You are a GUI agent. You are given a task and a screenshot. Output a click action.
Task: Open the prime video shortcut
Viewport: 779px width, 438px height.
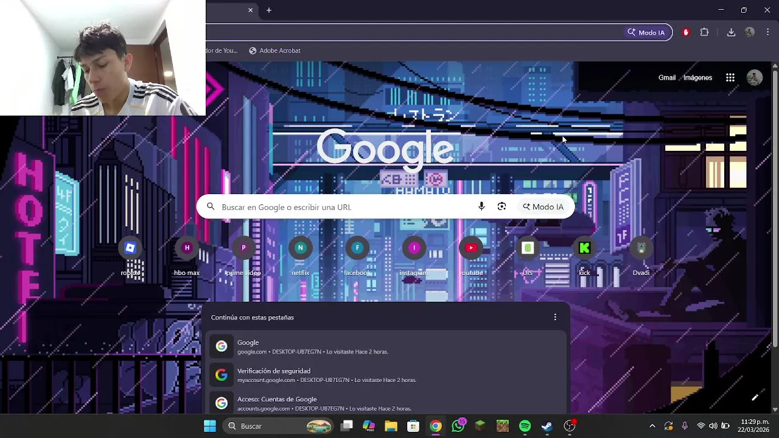(x=243, y=255)
